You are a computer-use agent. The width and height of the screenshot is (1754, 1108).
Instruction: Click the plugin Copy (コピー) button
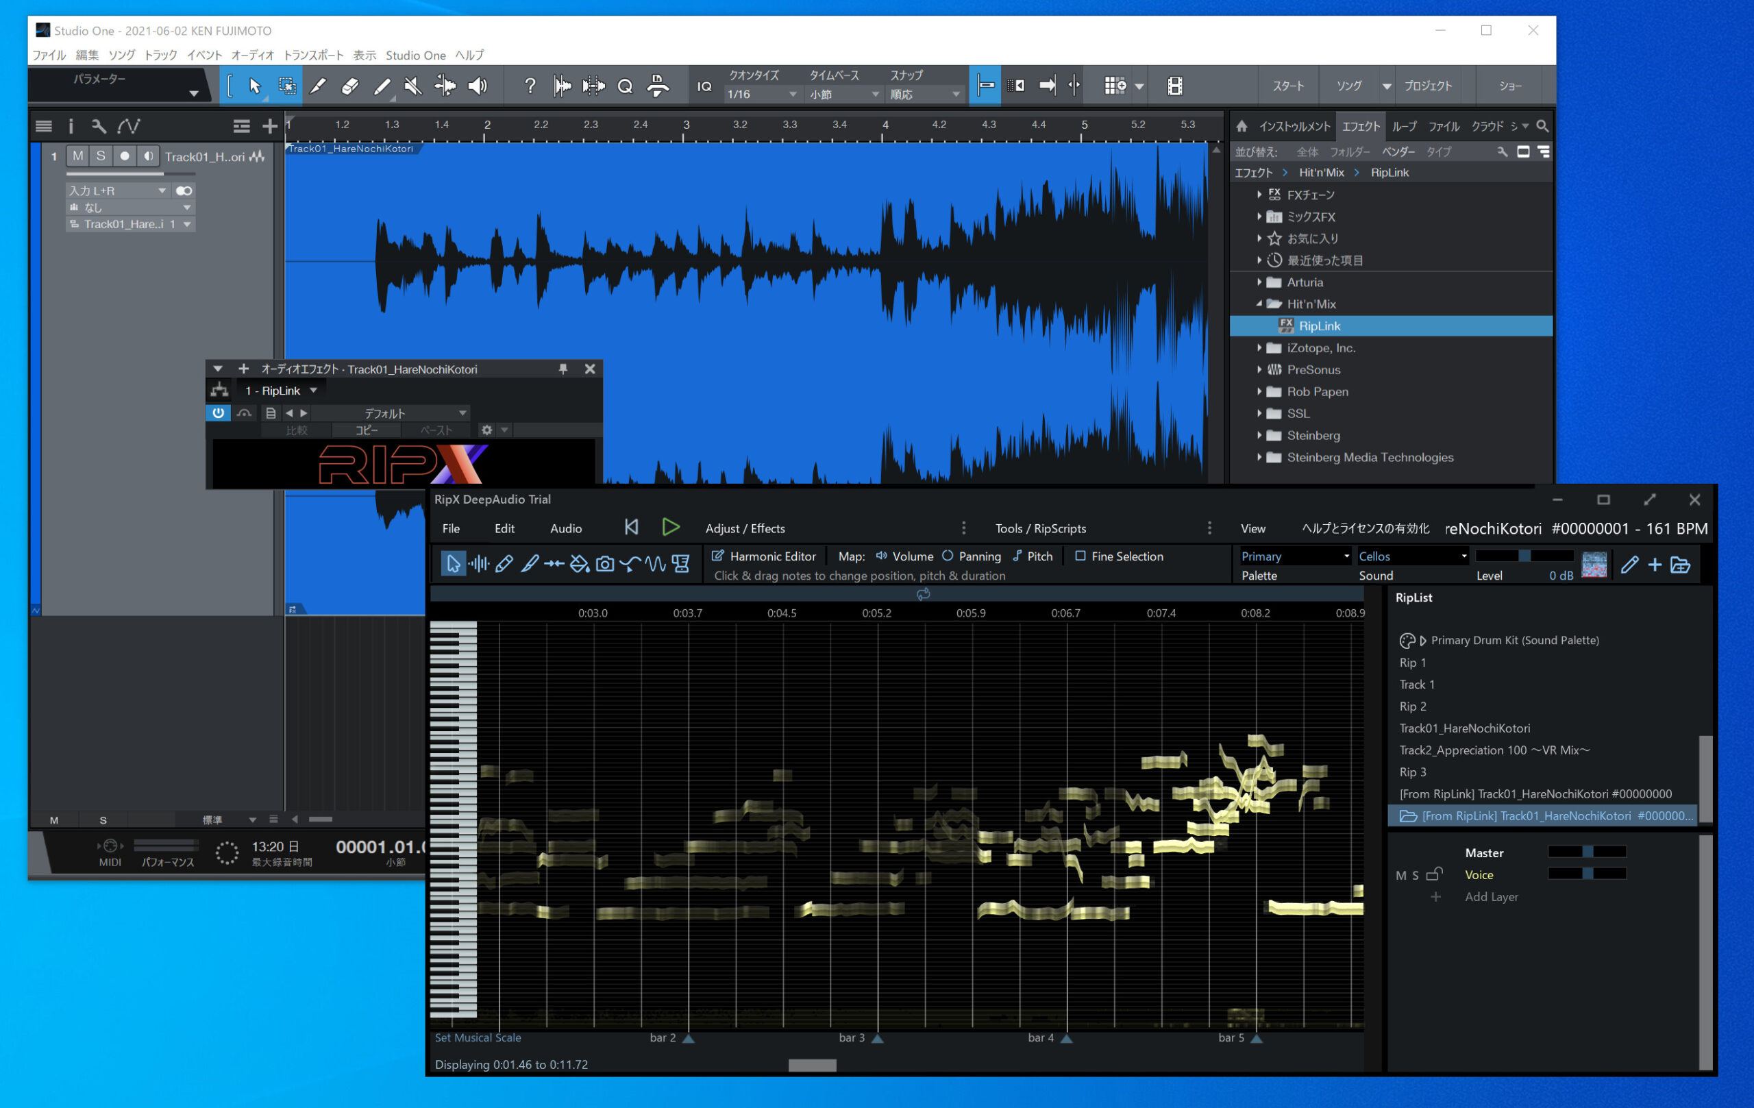click(366, 430)
